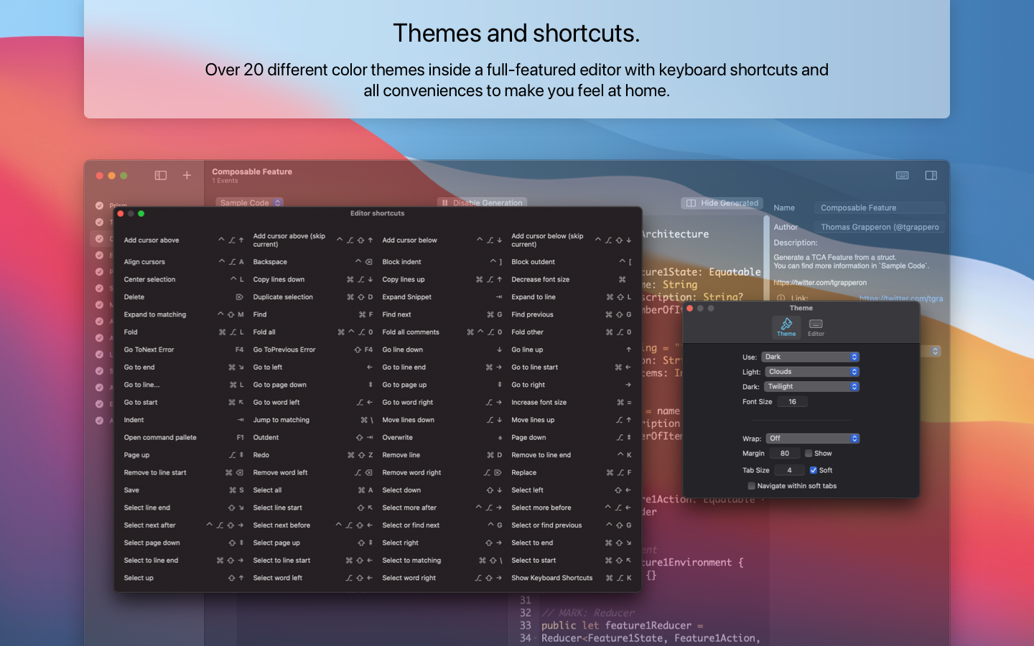1034x646 pixels.
Task: Toggle the checkmark icon beside Prism
Action: pos(100,205)
